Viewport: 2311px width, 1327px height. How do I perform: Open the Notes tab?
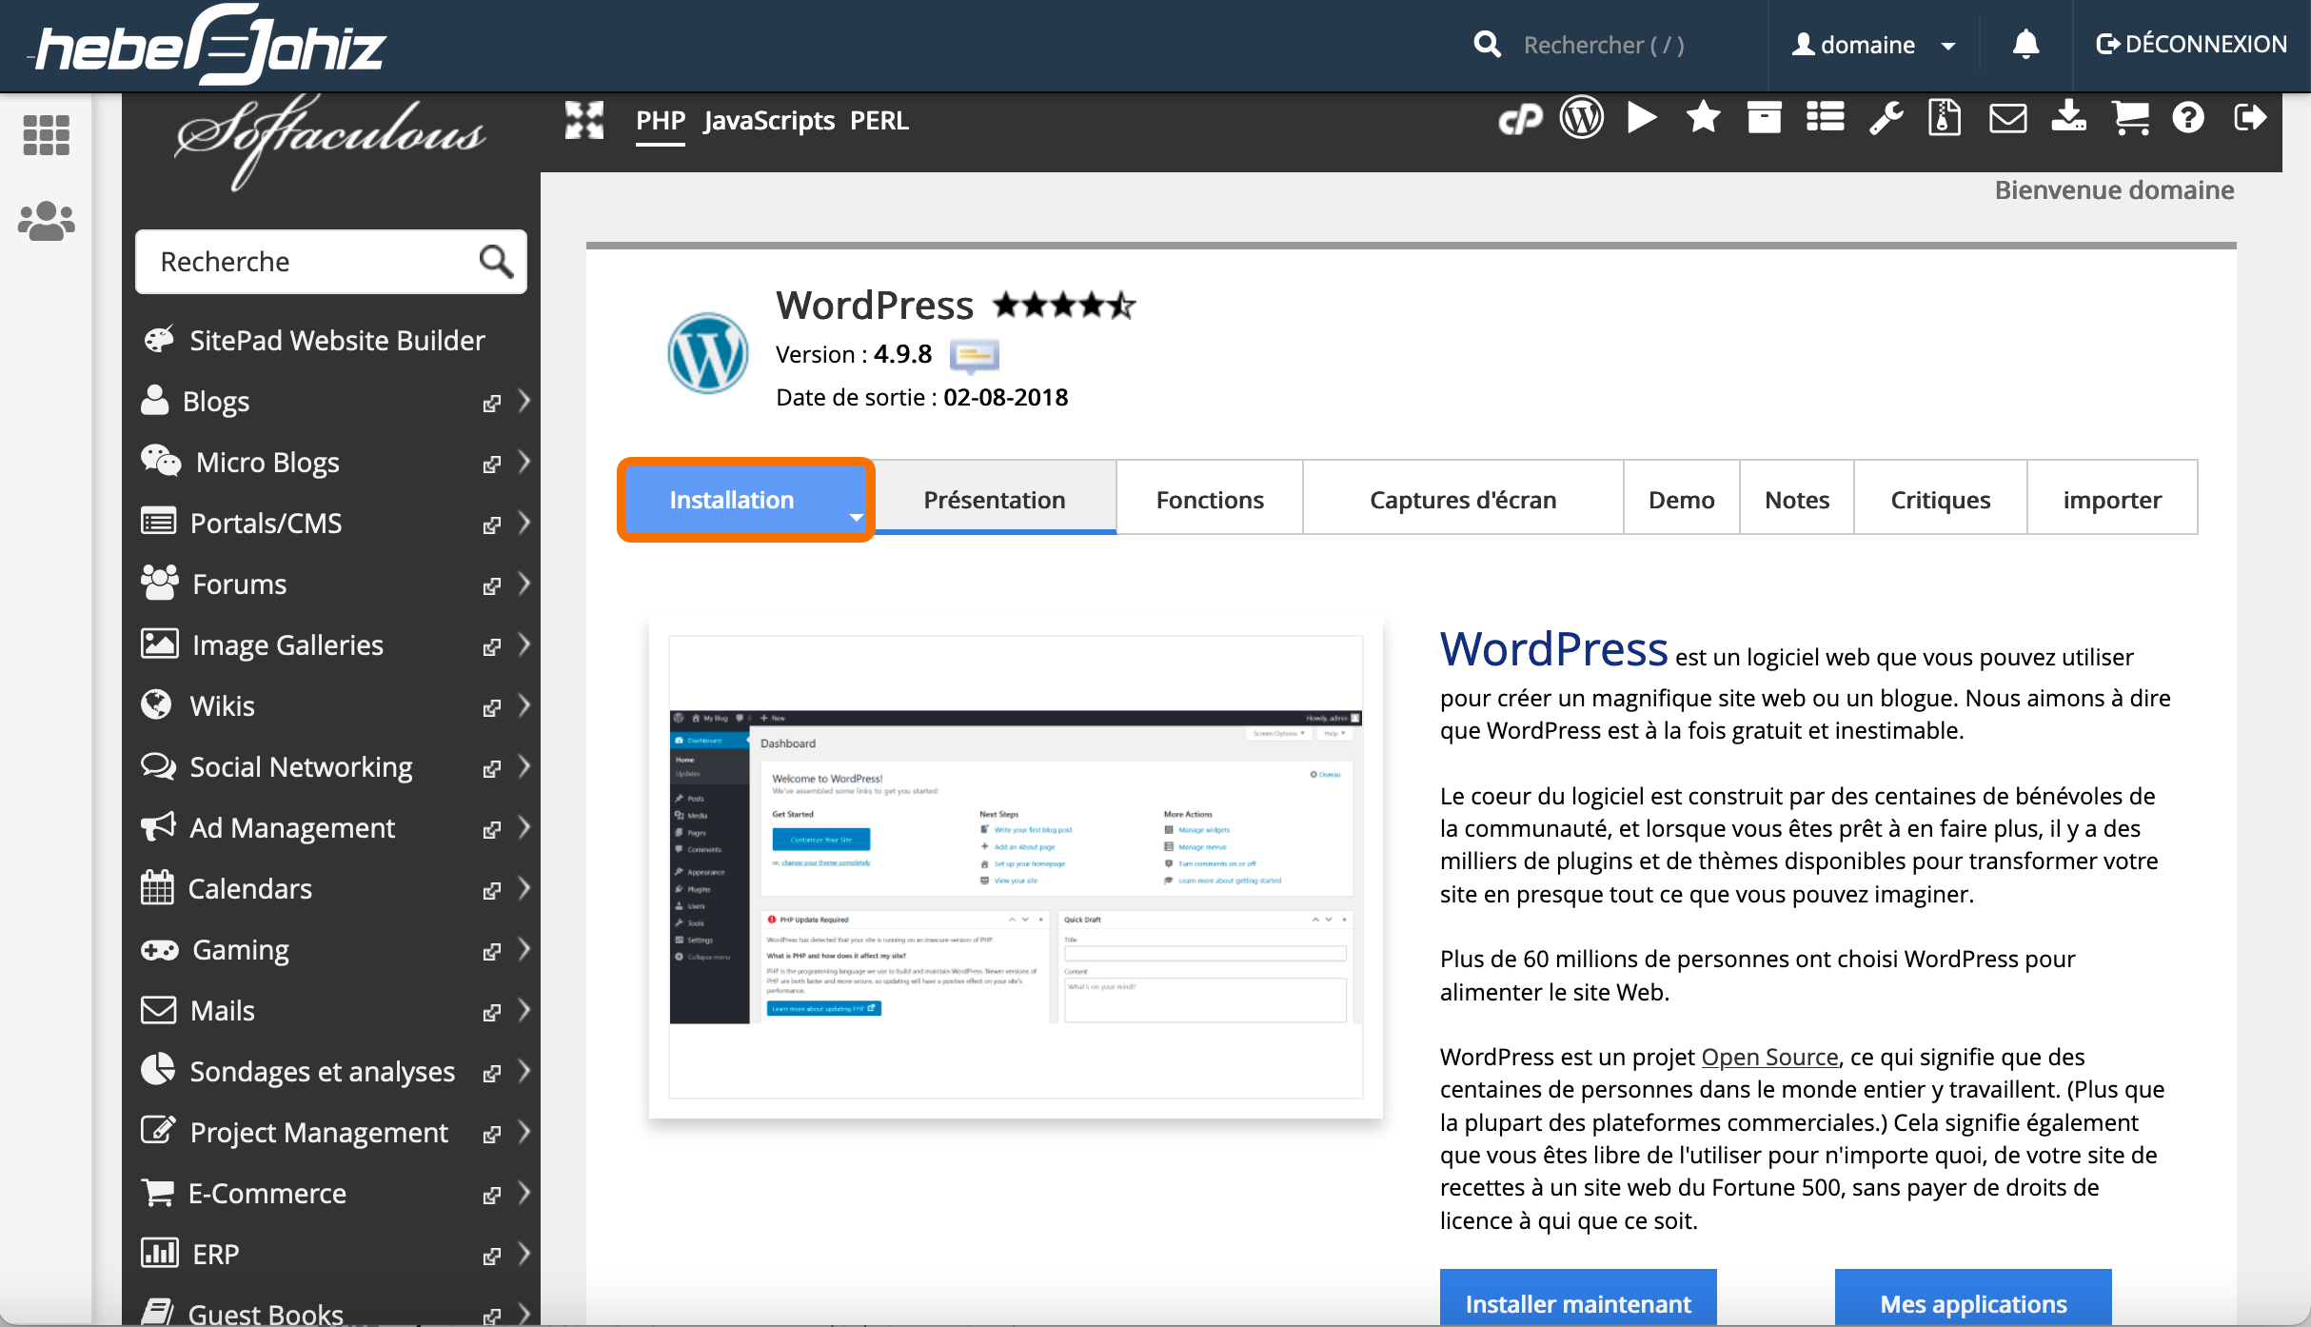[1797, 500]
